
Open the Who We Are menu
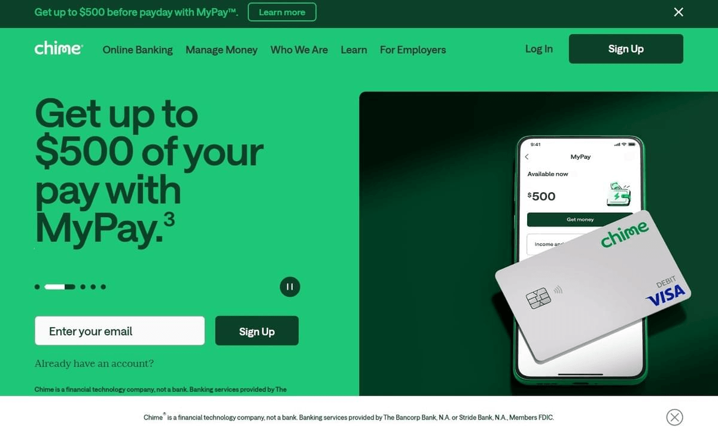point(299,50)
